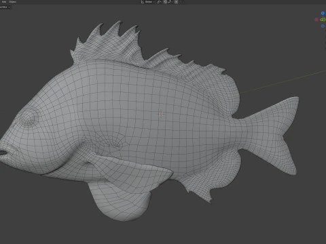Open the transform pivot point selector

[159, 2]
